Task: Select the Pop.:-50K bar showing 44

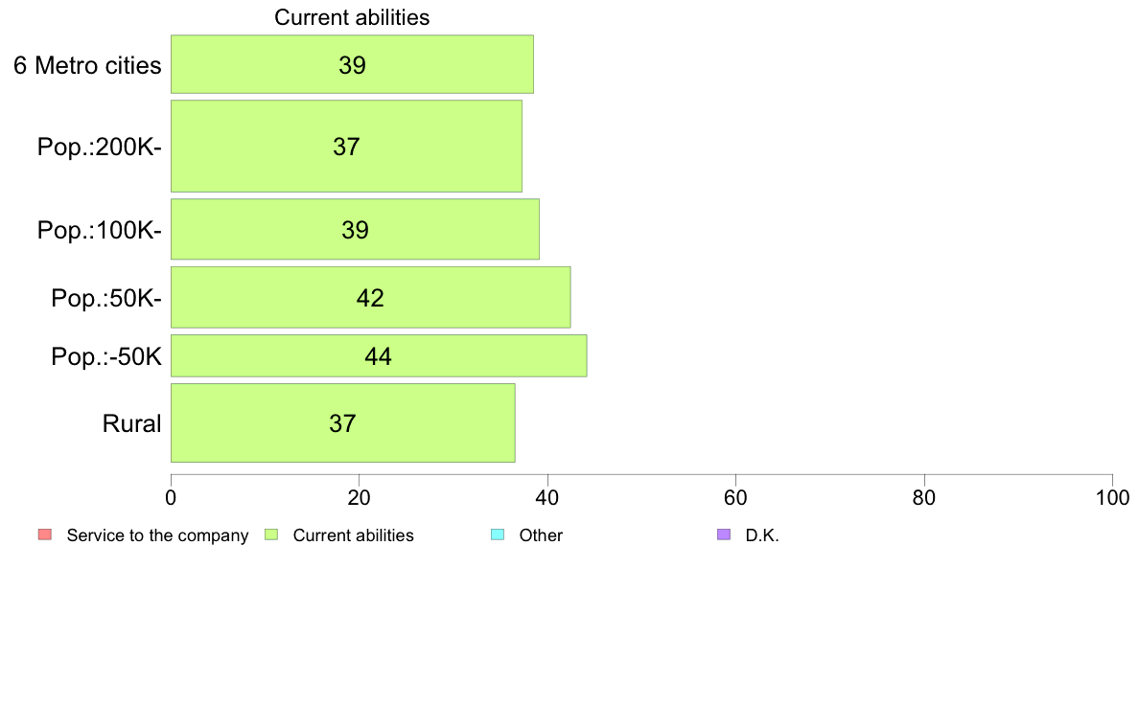Action: point(379,355)
